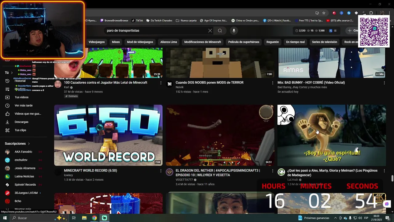The image size is (394, 222).
Task: Show hidden system tray icons
Action: pos(335,218)
